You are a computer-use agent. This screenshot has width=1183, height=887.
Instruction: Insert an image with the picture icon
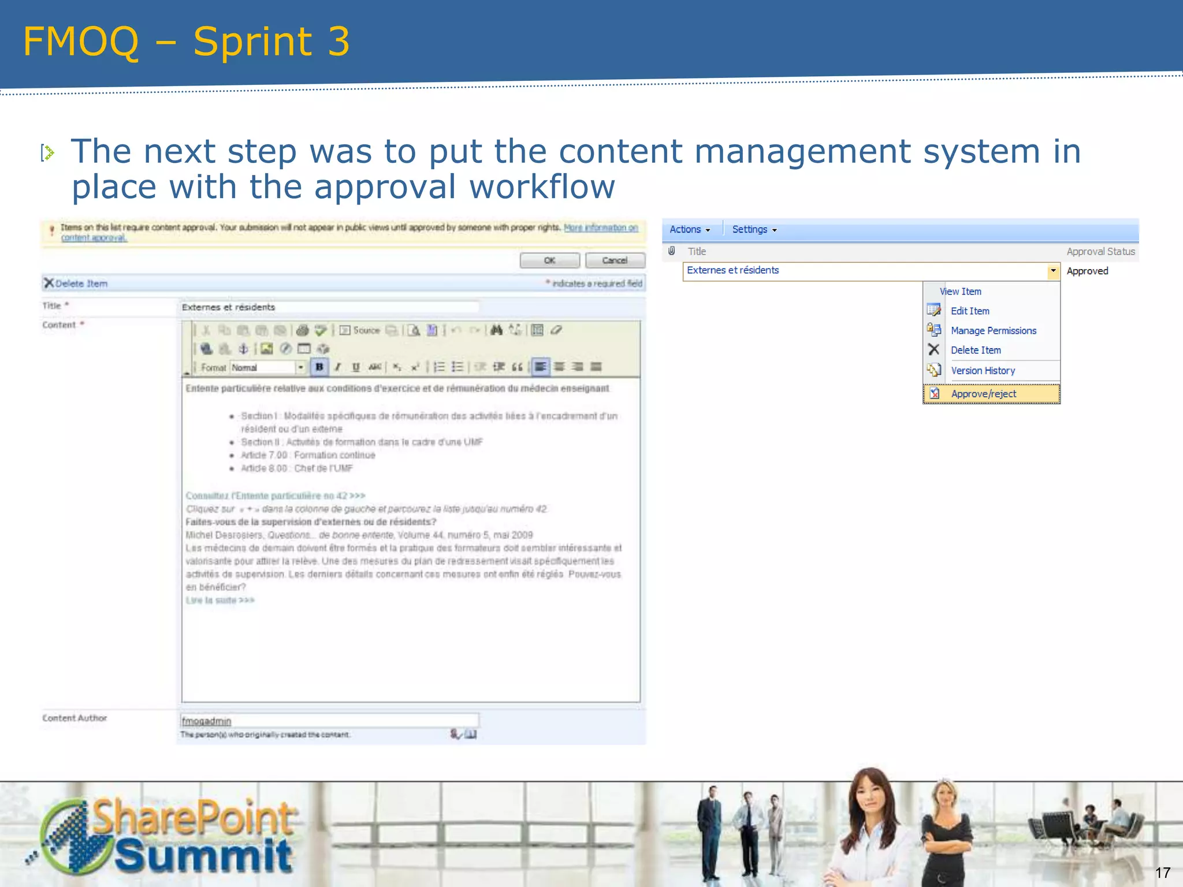point(266,349)
